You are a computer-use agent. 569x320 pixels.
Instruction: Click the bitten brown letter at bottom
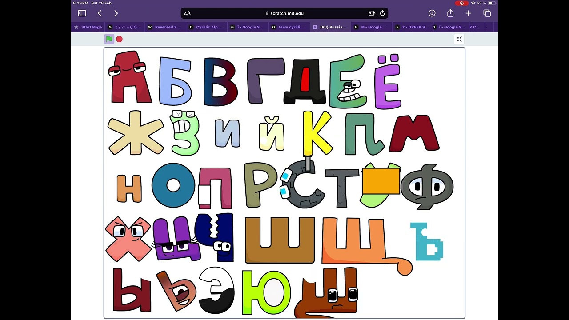(326, 293)
